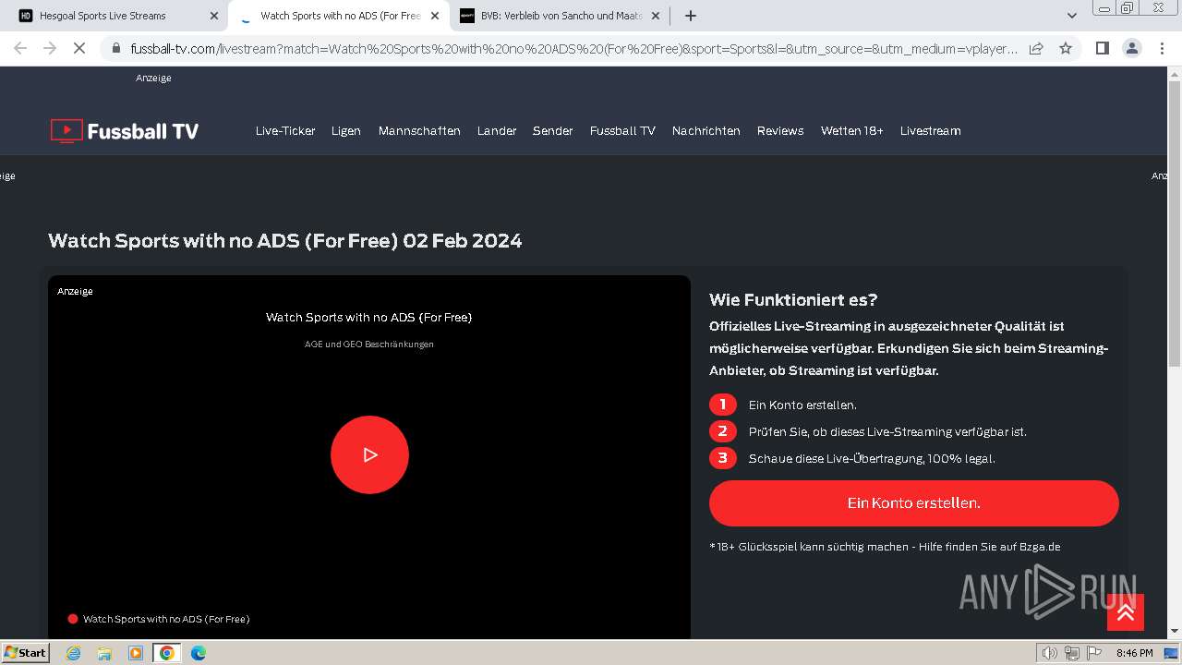Open the Windows Start menu
1182x665 pixels.
[26, 653]
